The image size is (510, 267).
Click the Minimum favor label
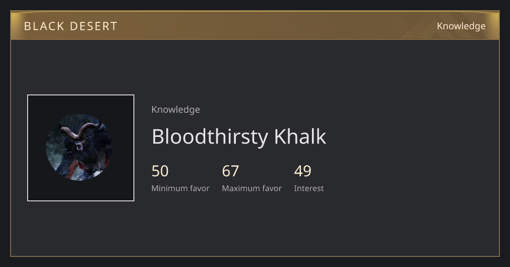(180, 189)
